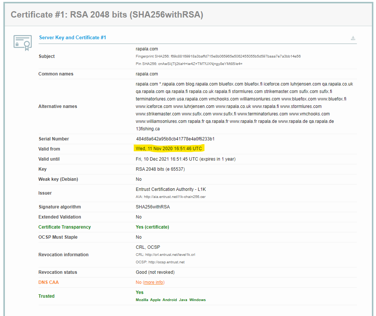
Task: Click the Entrust Certification Authority - L1K issuer
Action: coord(171,189)
